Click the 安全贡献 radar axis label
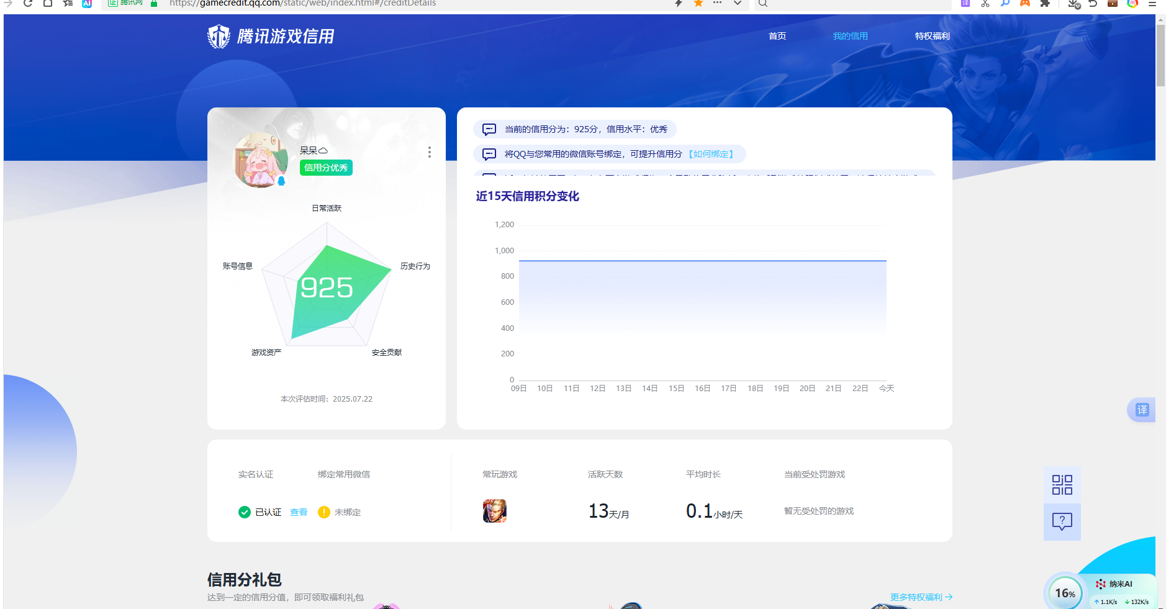Screen dimensions: 1166x609 tap(387, 352)
